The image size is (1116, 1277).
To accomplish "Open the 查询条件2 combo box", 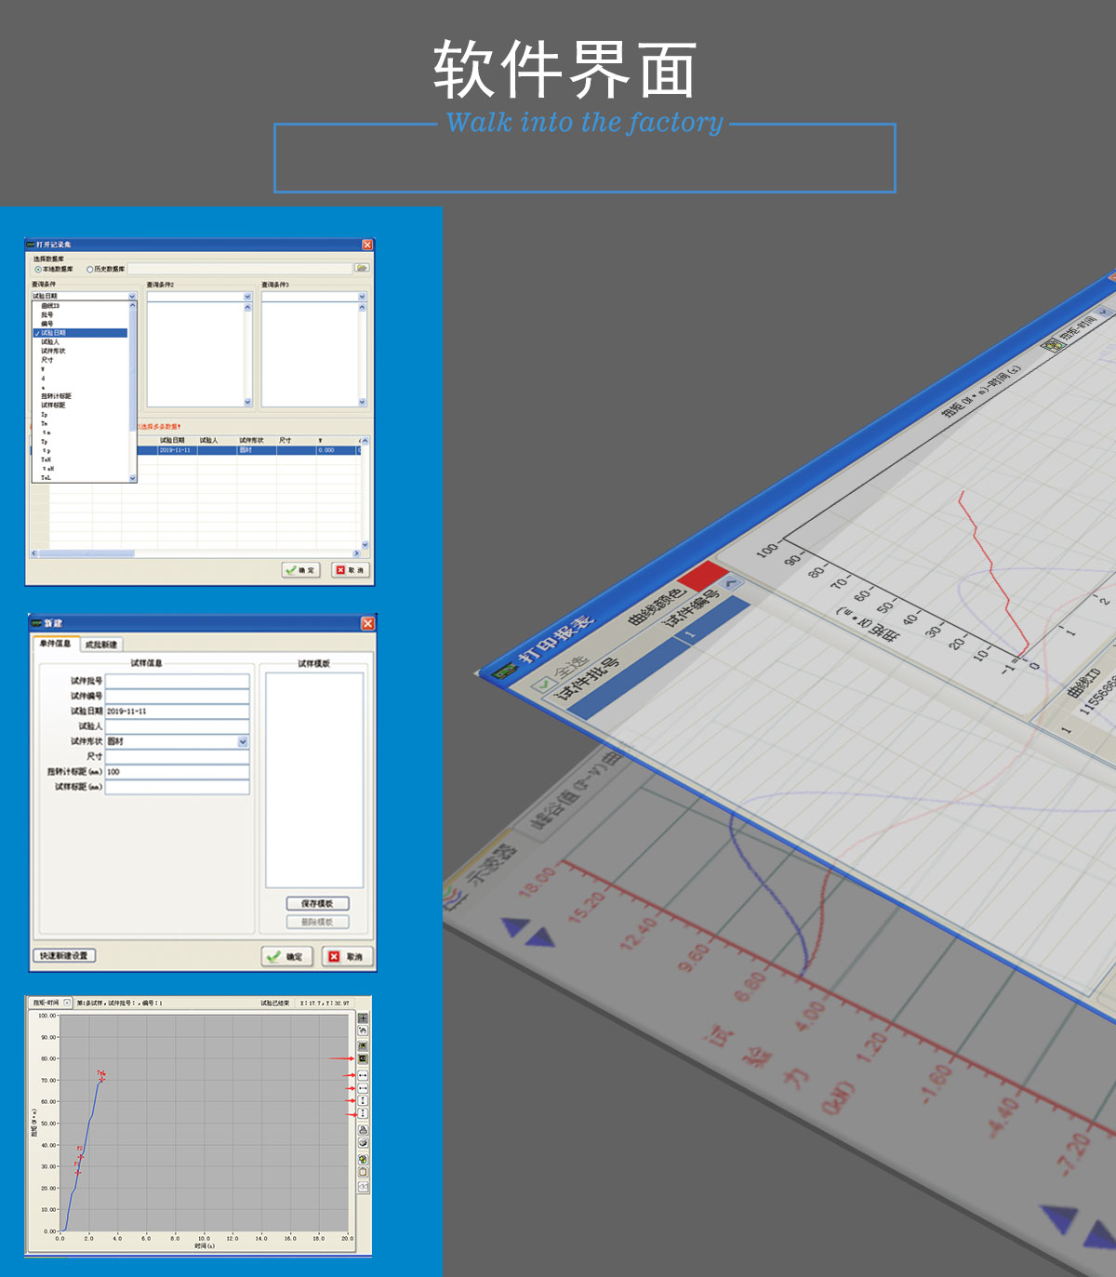I will (x=199, y=296).
